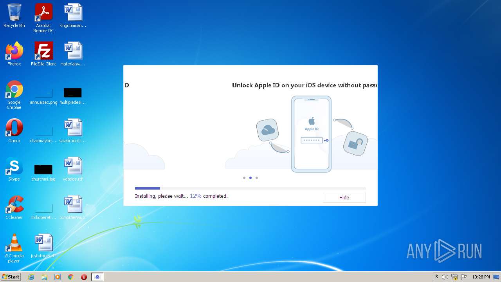Open the votelos.rtf document
The image size is (501, 282).
(x=73, y=169)
